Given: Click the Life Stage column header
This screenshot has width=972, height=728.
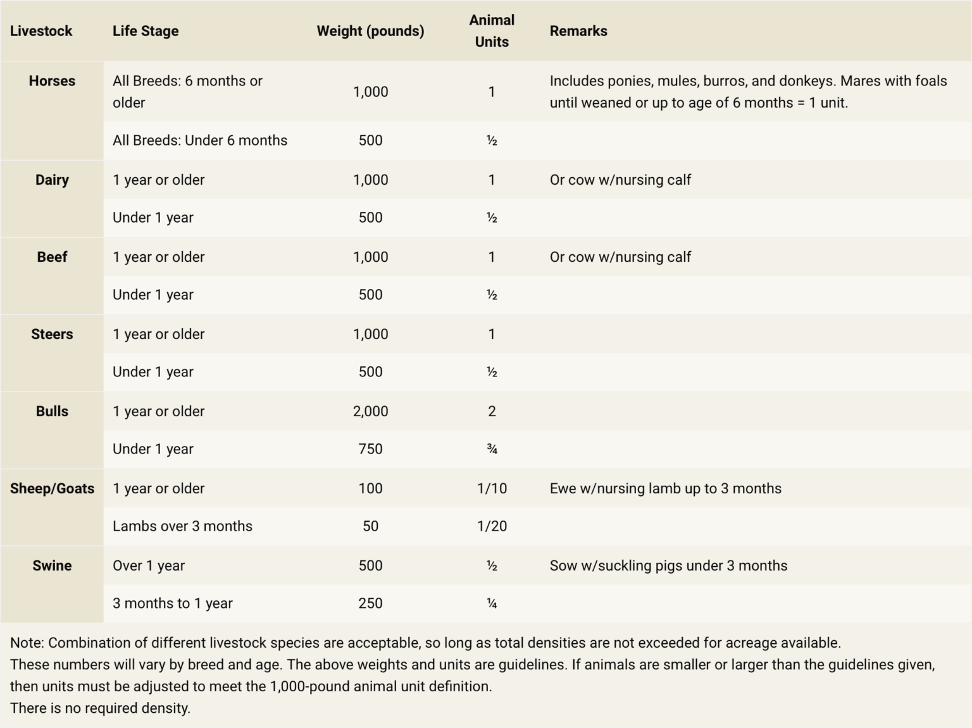Looking at the screenshot, I should [146, 31].
